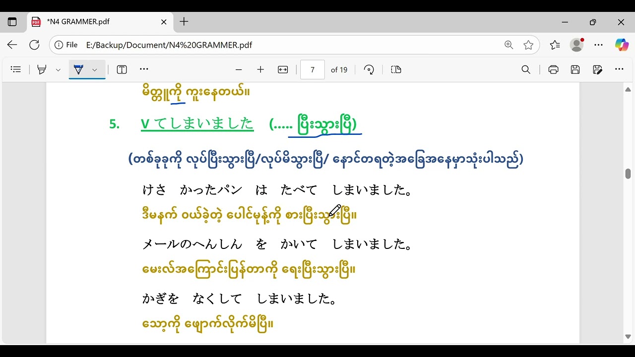635x357 pixels.
Task: Search within the PDF document
Action: [526, 69]
